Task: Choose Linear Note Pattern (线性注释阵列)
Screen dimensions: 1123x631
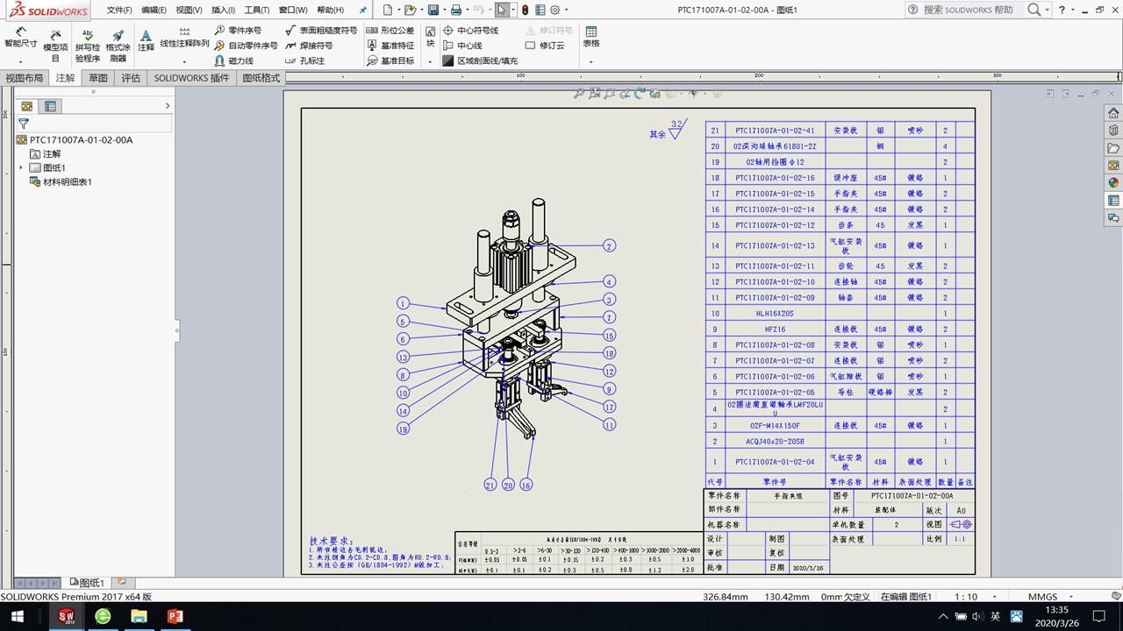Action: (x=184, y=37)
